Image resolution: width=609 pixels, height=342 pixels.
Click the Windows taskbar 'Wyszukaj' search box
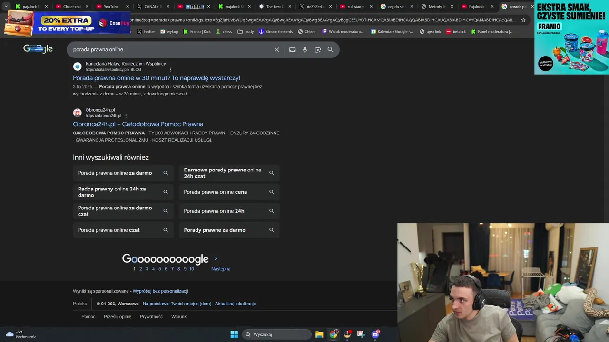point(277,334)
